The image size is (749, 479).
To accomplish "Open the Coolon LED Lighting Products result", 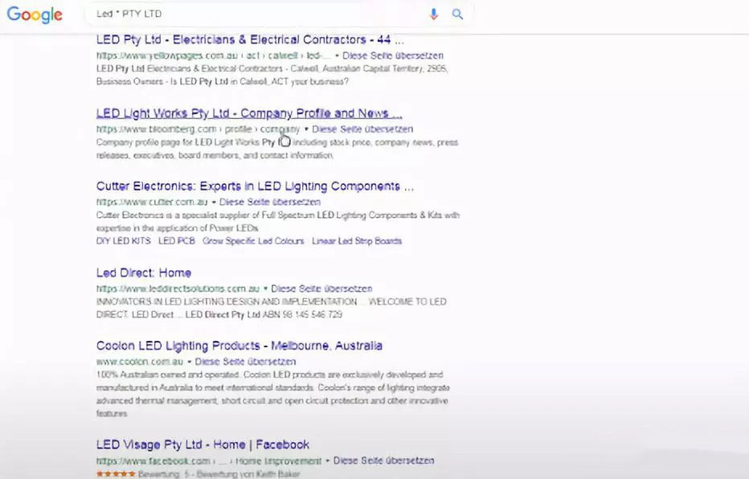I will [239, 346].
